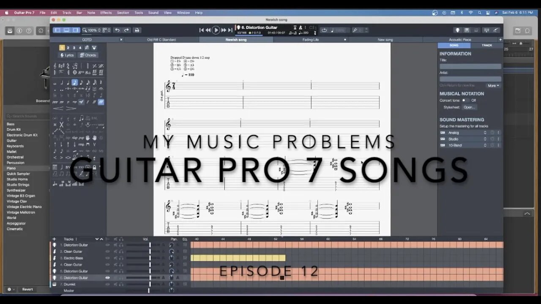Collapse track list with down chevron
The height and width of the screenshot is (304, 541).
pyautogui.click(x=97, y=239)
